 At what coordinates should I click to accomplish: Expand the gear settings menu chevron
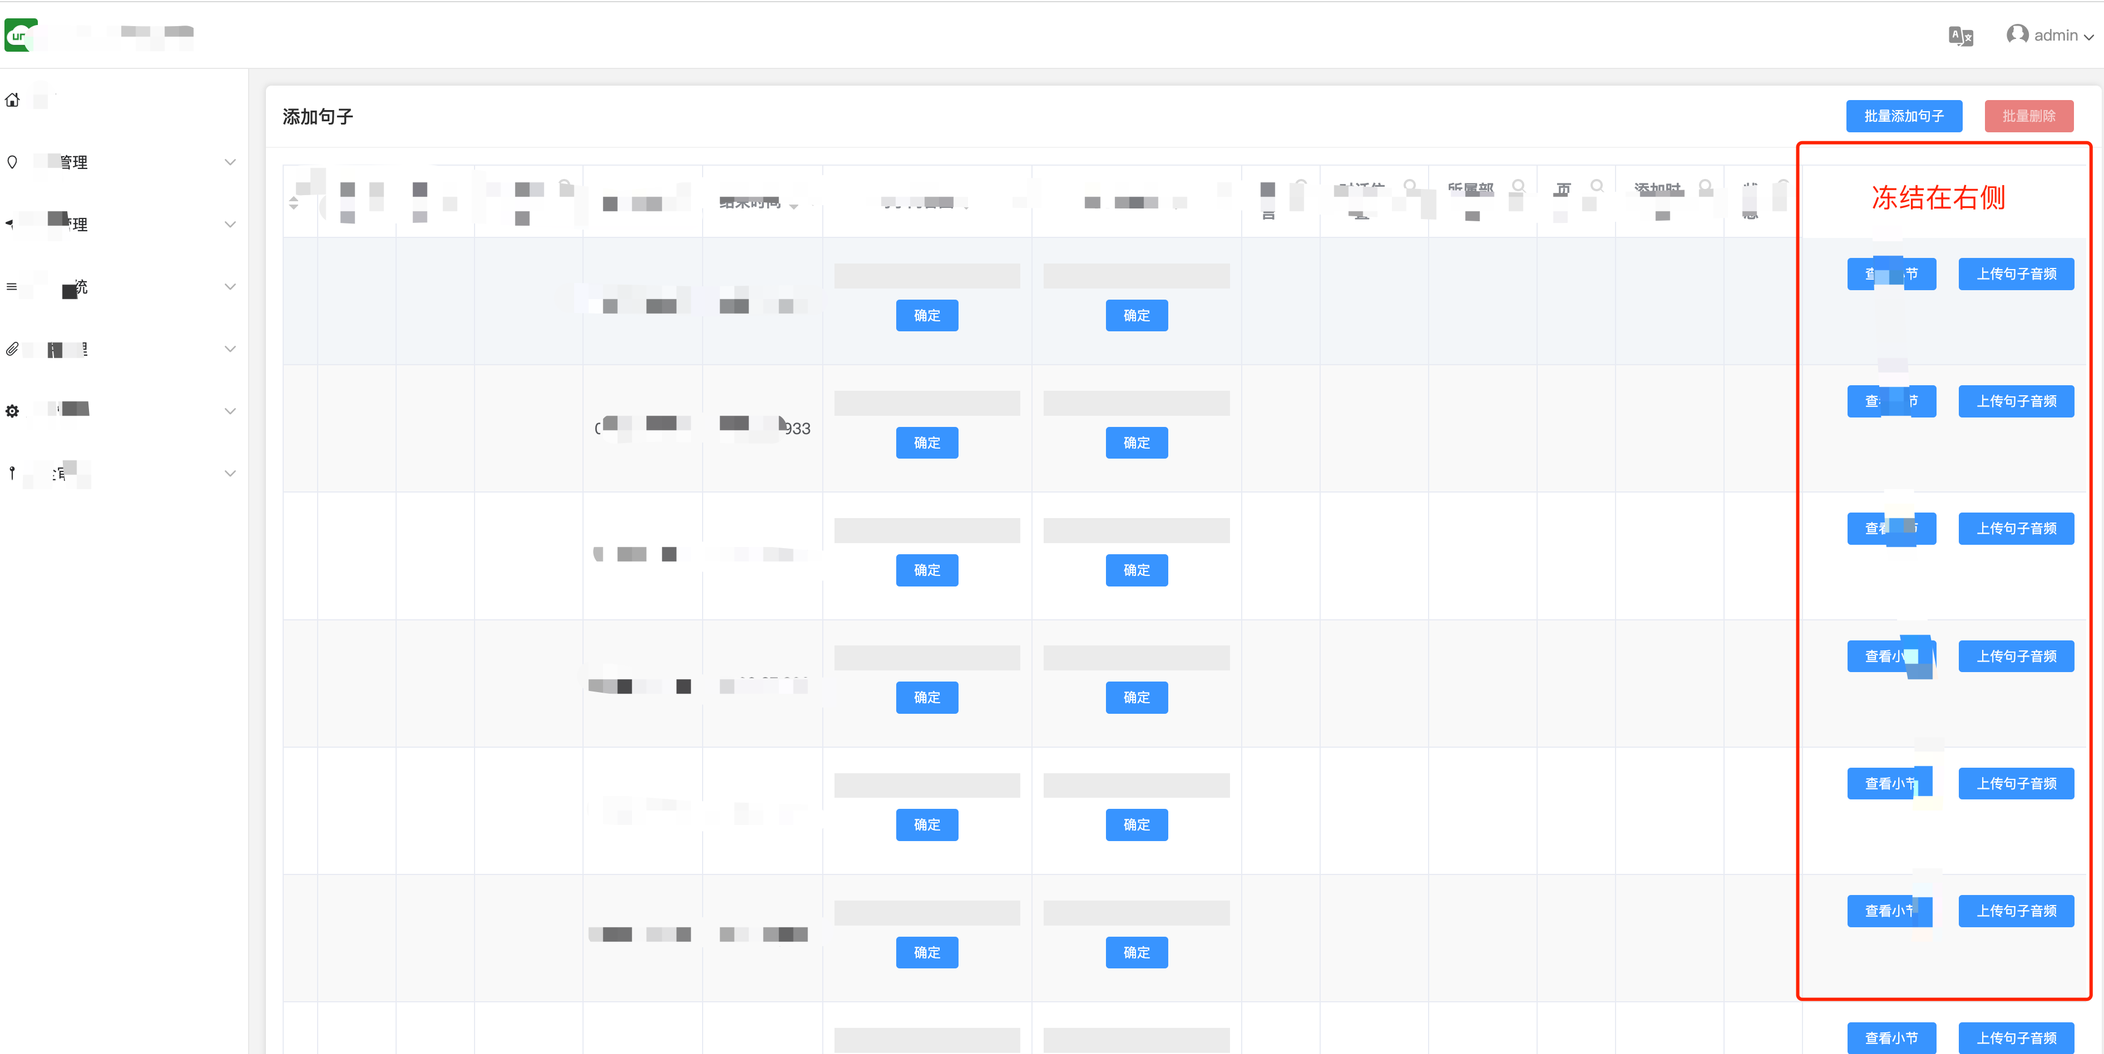point(230,411)
